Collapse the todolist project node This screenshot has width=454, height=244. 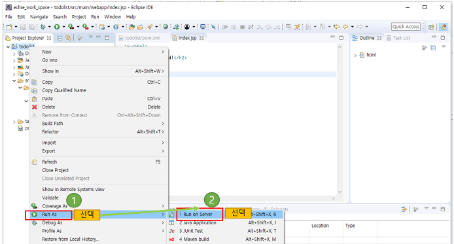tap(8, 46)
